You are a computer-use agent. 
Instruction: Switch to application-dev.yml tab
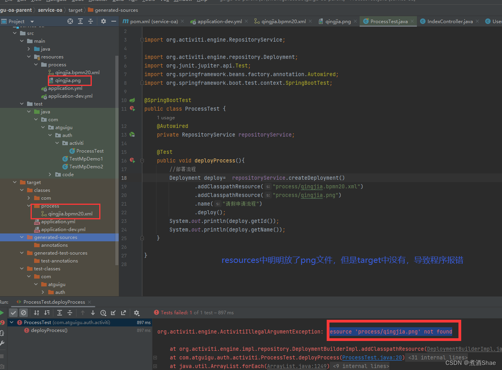216,22
